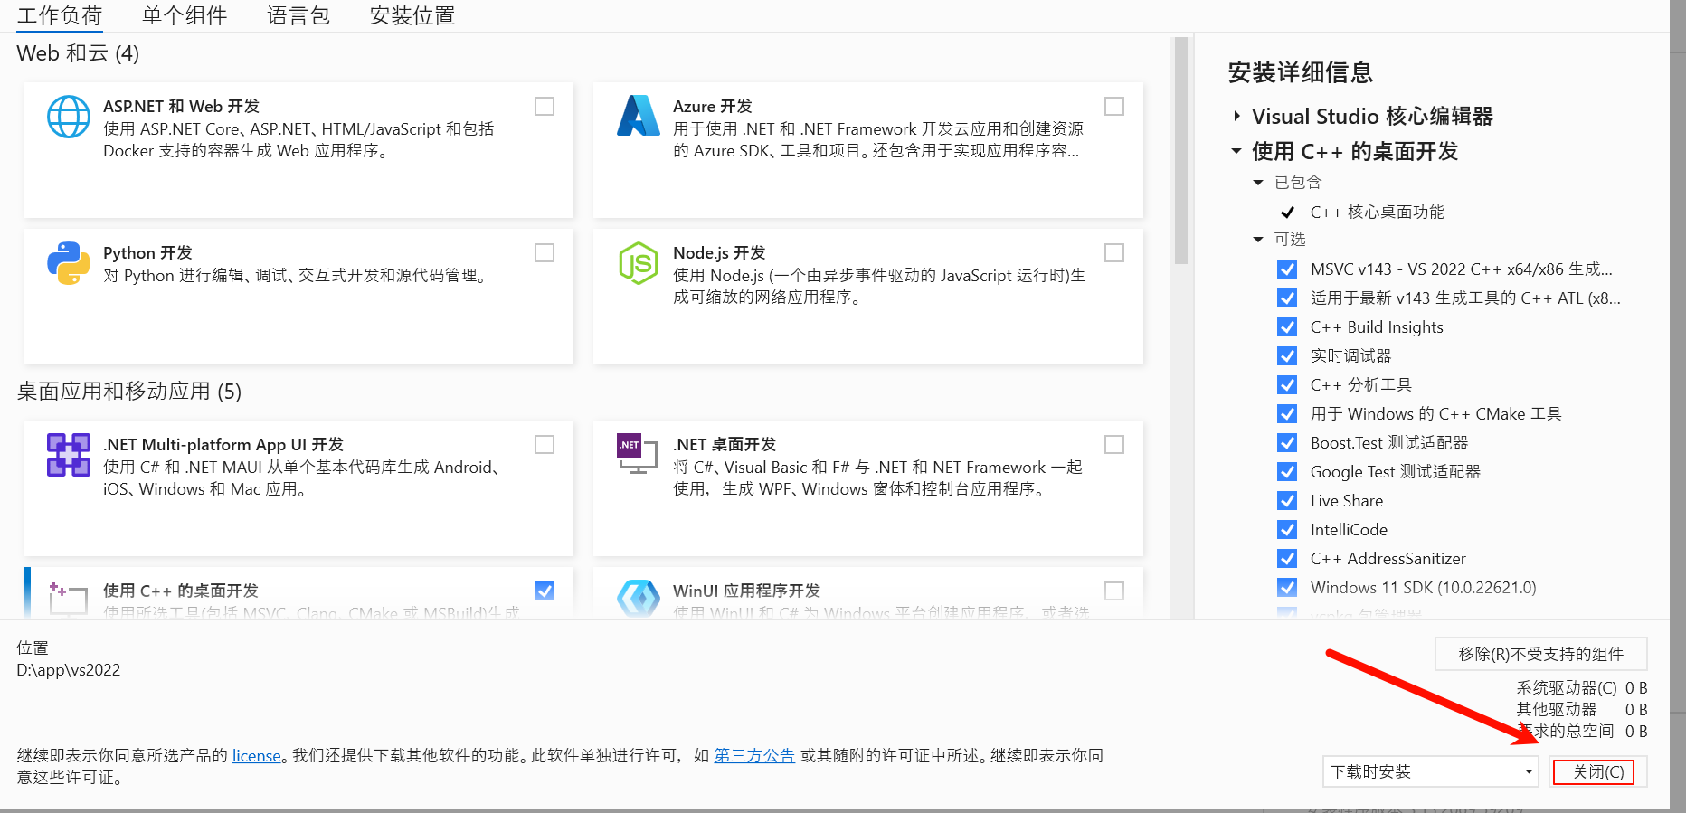Click the 关闭(C) button
1686x813 pixels.
pos(1598,771)
